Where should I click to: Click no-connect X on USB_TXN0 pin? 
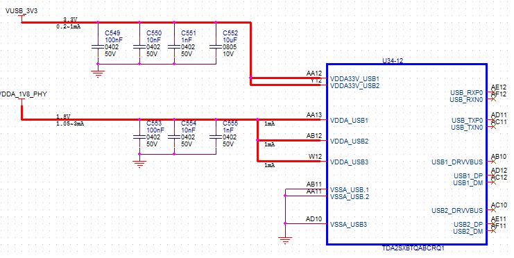coord(493,127)
